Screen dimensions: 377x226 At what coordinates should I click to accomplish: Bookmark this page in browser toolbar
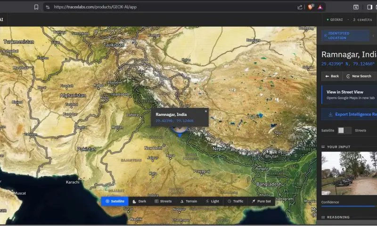click(36, 7)
